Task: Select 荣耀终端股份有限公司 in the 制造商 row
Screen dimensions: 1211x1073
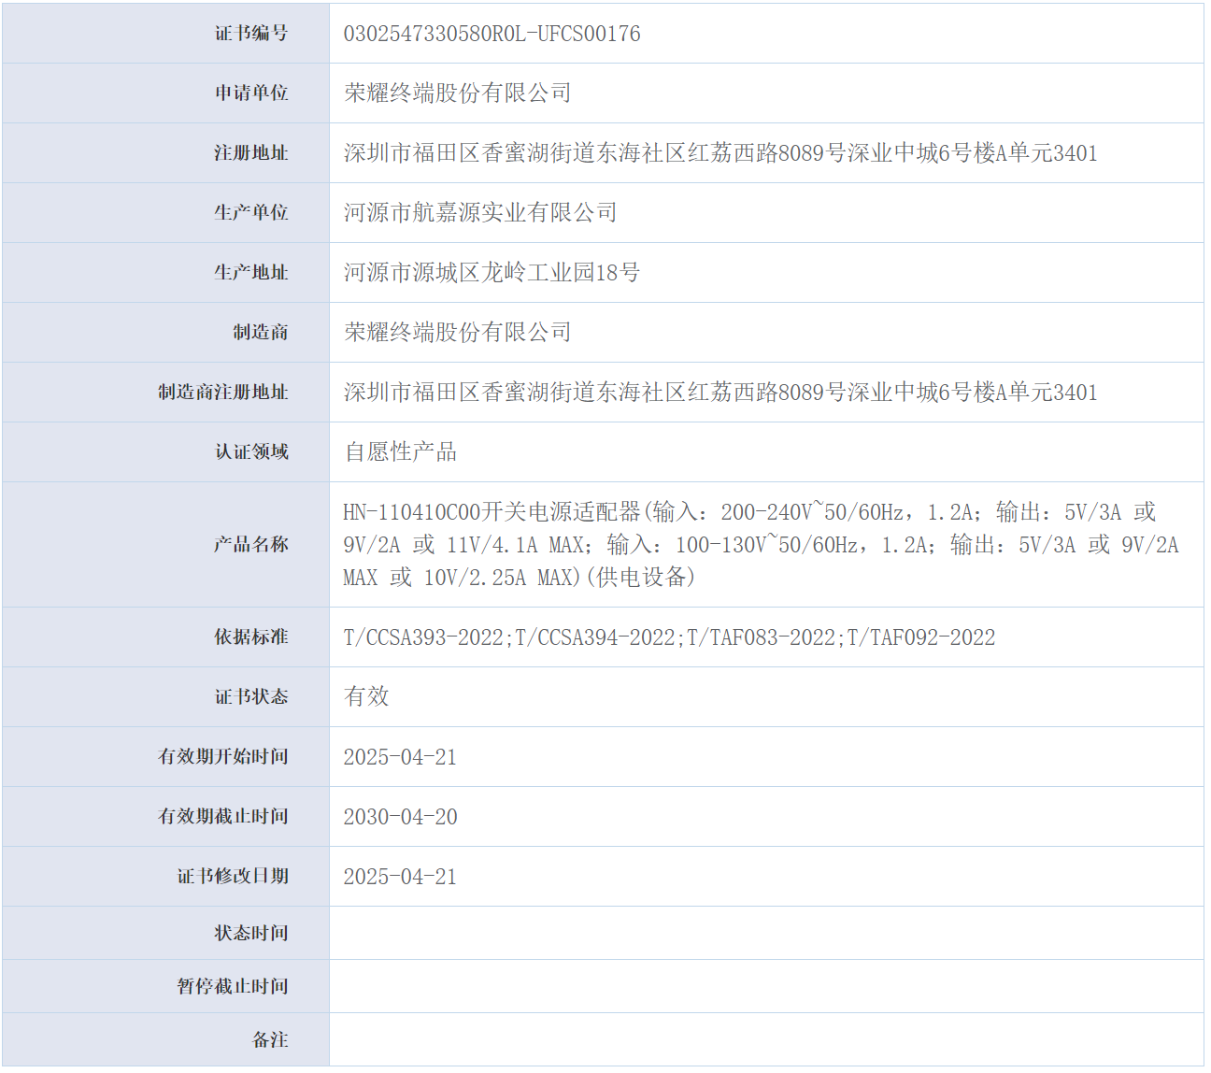Action: tap(458, 333)
